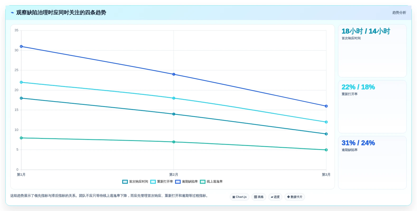Select 线上逃逸率 data point at 第3月
The width and height of the screenshot is (417, 211).
(326, 150)
